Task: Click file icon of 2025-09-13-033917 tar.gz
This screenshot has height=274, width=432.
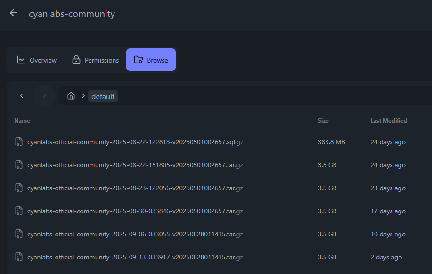Action: point(19,257)
